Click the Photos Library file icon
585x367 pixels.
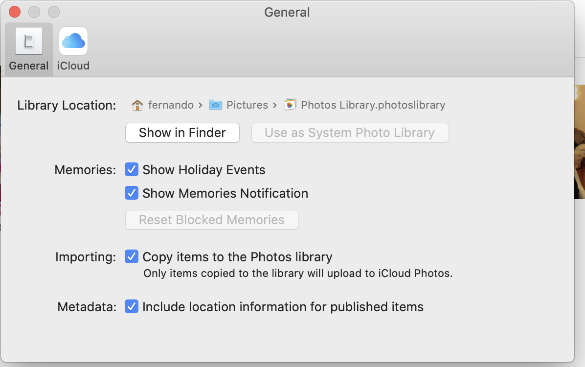(290, 105)
